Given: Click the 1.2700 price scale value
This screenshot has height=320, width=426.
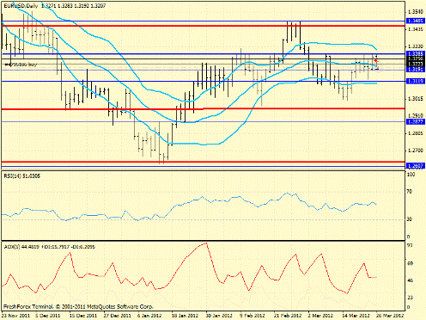Looking at the screenshot, I should click(x=415, y=151).
